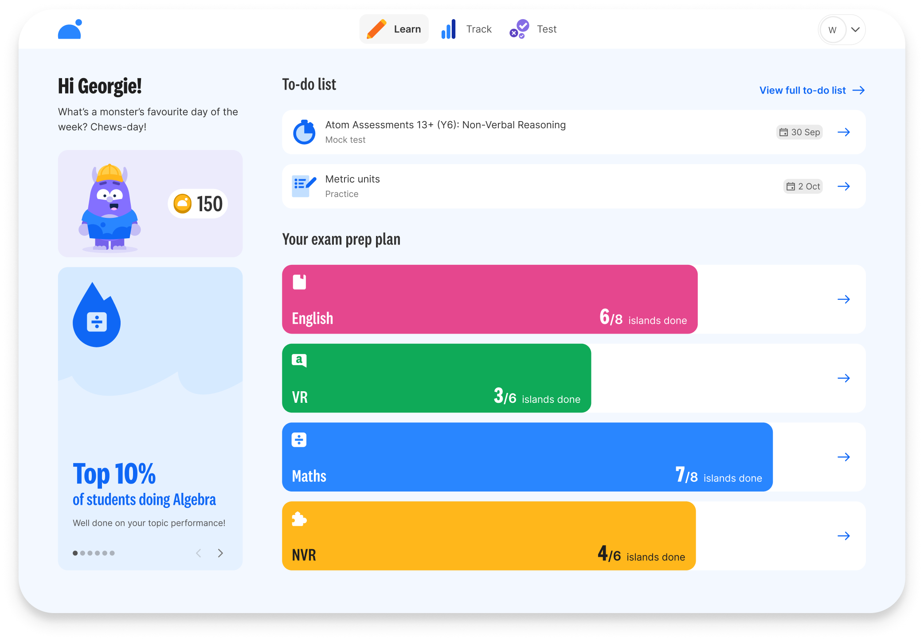This screenshot has height=641, width=924.
Task: Expand the profile dropdown chevron
Action: pyautogui.click(x=855, y=30)
